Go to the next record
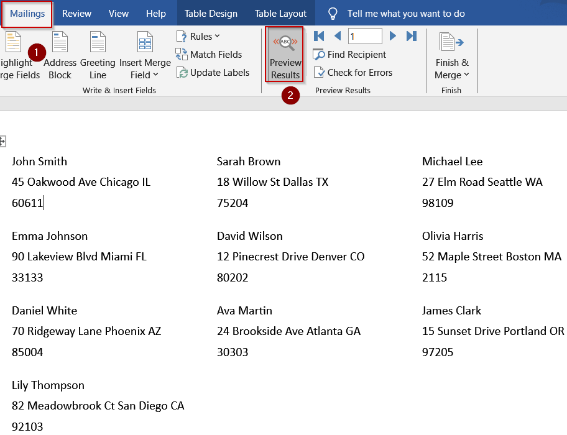 coord(393,36)
